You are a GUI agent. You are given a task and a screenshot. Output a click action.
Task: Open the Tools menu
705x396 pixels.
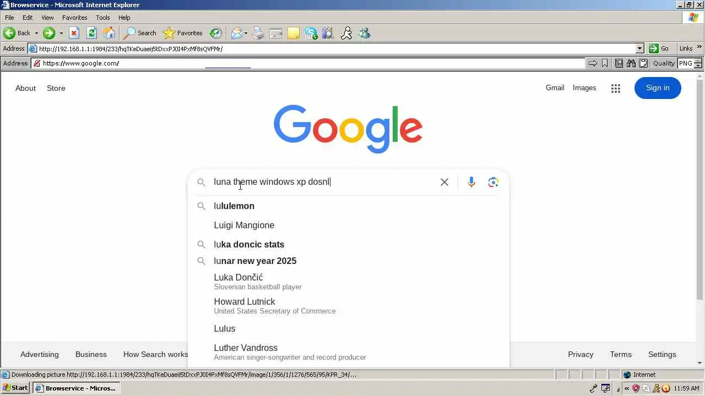pos(103,18)
